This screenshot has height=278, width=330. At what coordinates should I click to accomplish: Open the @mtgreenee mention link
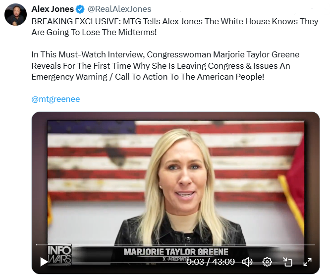tap(55, 99)
